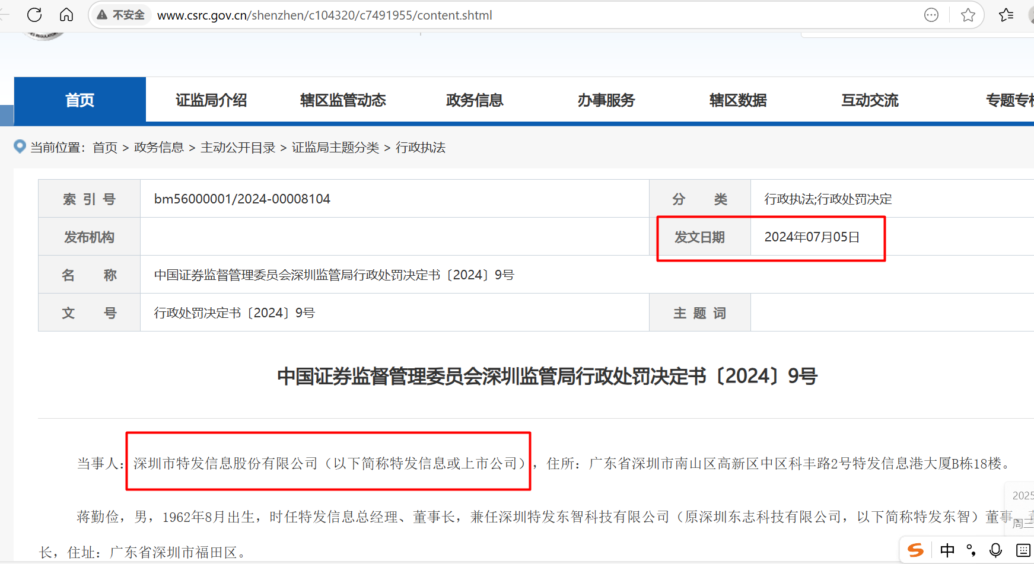Open the 辖区数据 menu item
Screen dimensions: 1034x564
coord(738,100)
